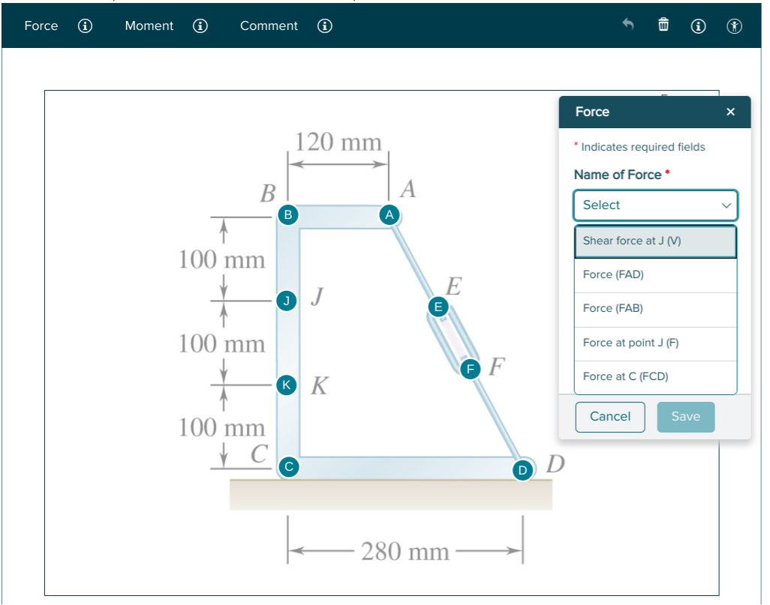Select marker B at the top left
The image size is (770, 605).
[x=286, y=214]
